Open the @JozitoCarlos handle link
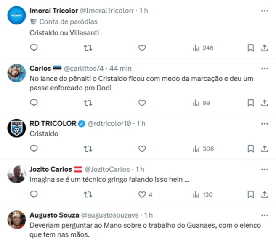Screen dimensions: 276x242 tap(107, 169)
